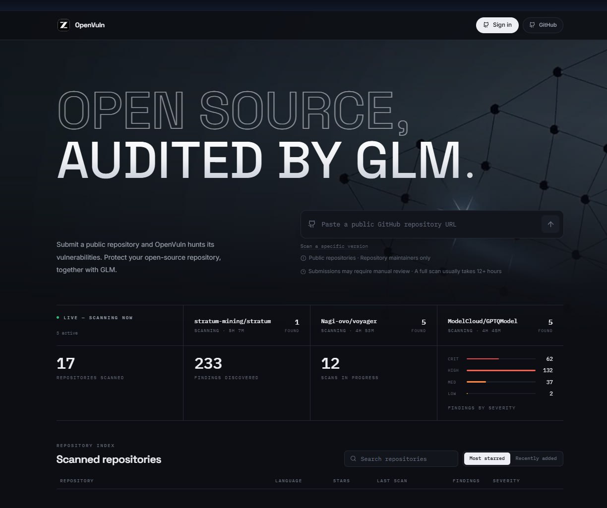Sort by the Repository column header

tap(77, 481)
